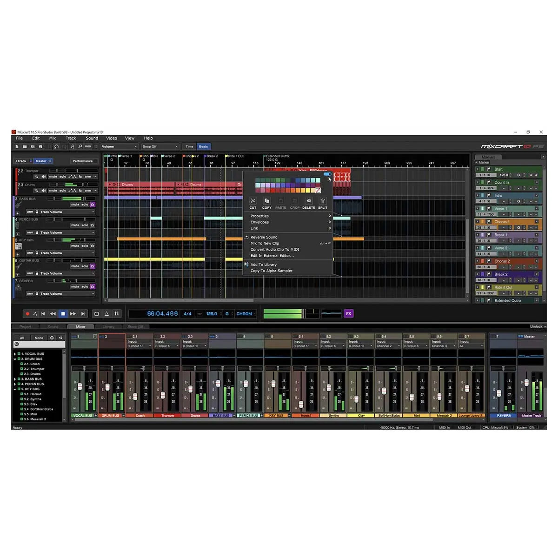Mute the Thumper track

pyautogui.click(x=53, y=177)
